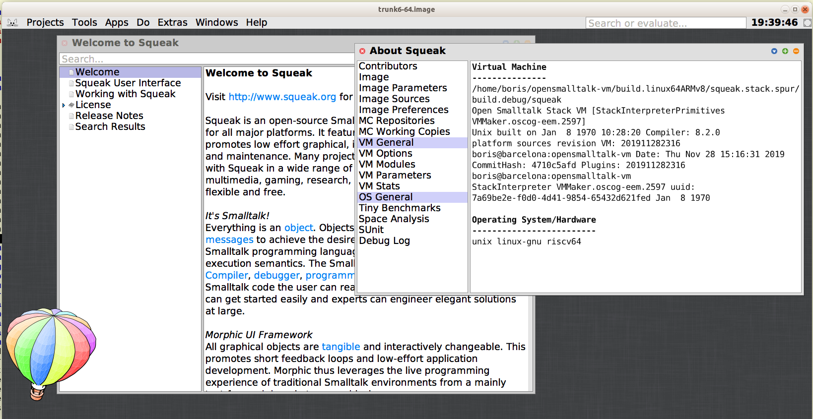
Task: Follow the 'Compiler' link
Action: click(x=226, y=275)
